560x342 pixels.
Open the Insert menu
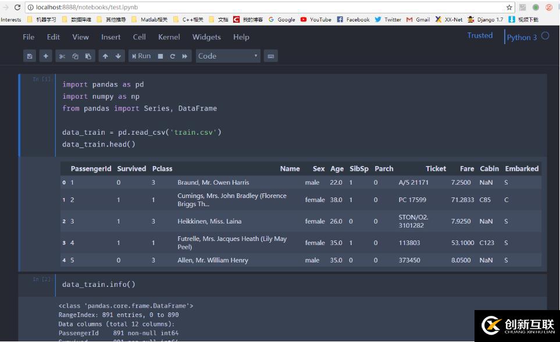coord(110,37)
